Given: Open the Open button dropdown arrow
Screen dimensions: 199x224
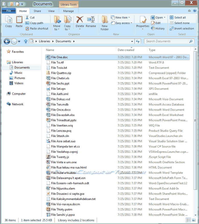Looking at the screenshot, I should click(x=165, y=18).
